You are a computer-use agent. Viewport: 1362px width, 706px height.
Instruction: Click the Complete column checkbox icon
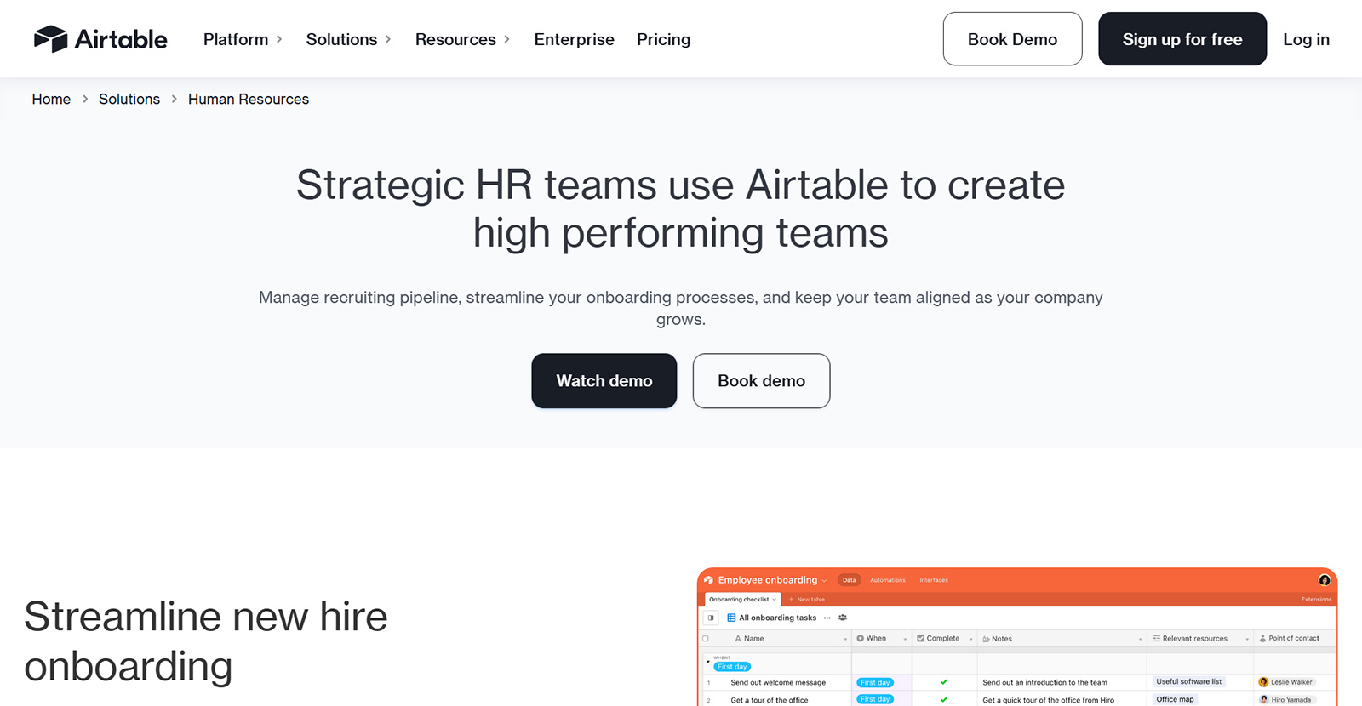920,638
